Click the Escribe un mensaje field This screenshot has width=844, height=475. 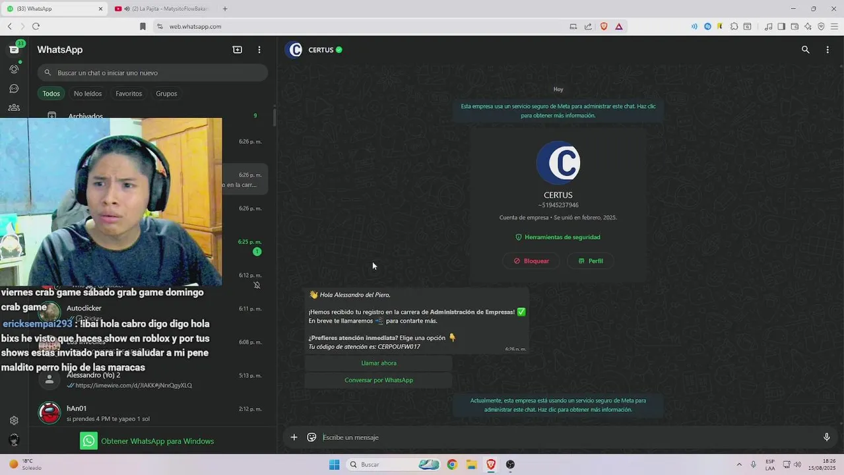point(568,437)
